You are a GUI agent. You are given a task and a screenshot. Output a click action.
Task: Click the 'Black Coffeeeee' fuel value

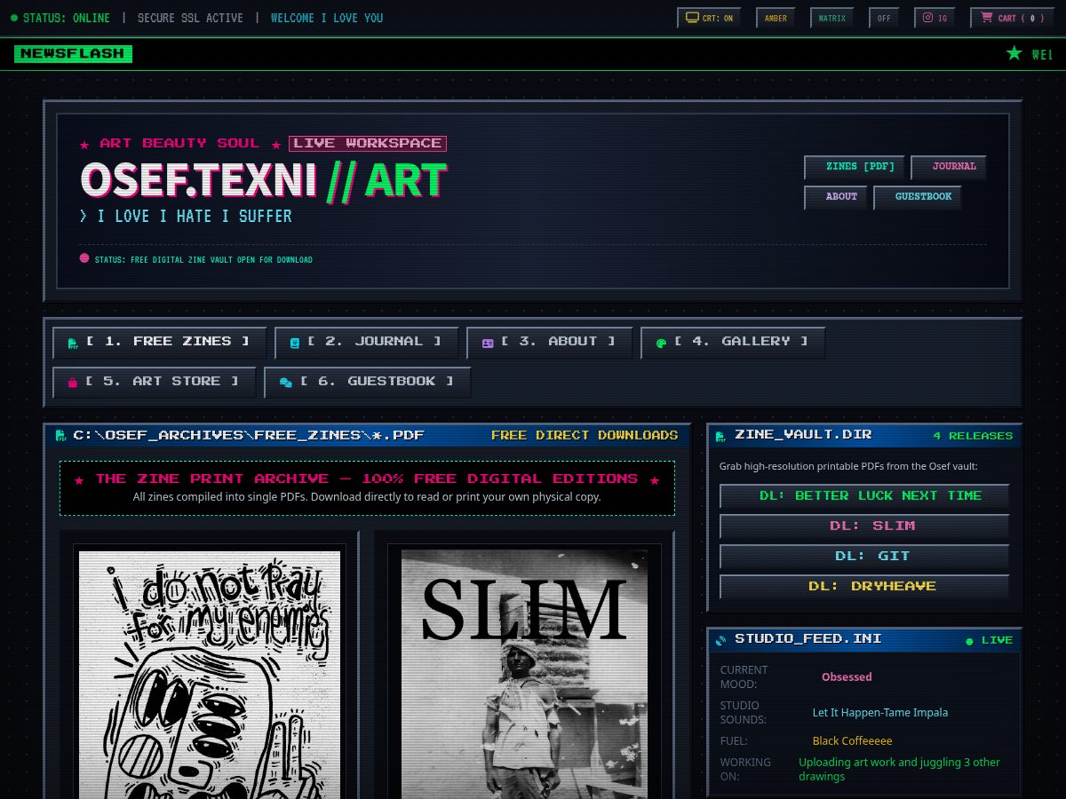853,741
